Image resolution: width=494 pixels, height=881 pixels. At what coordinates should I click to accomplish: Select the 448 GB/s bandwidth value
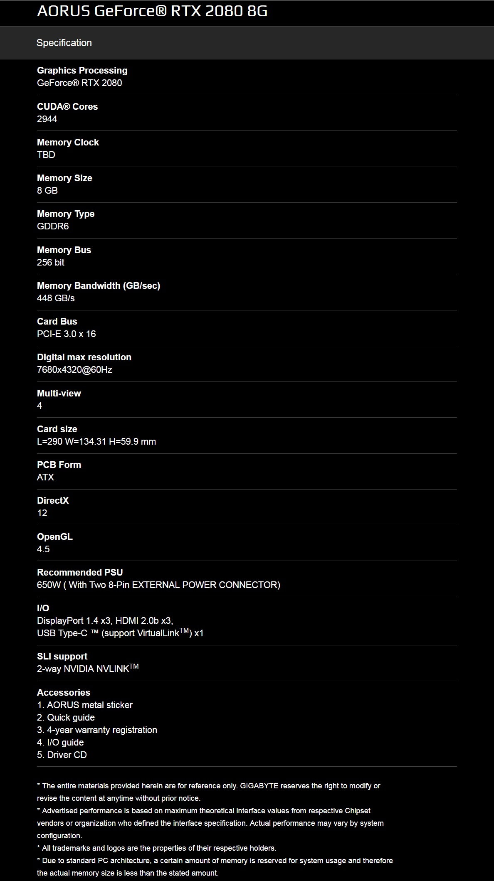pos(56,298)
